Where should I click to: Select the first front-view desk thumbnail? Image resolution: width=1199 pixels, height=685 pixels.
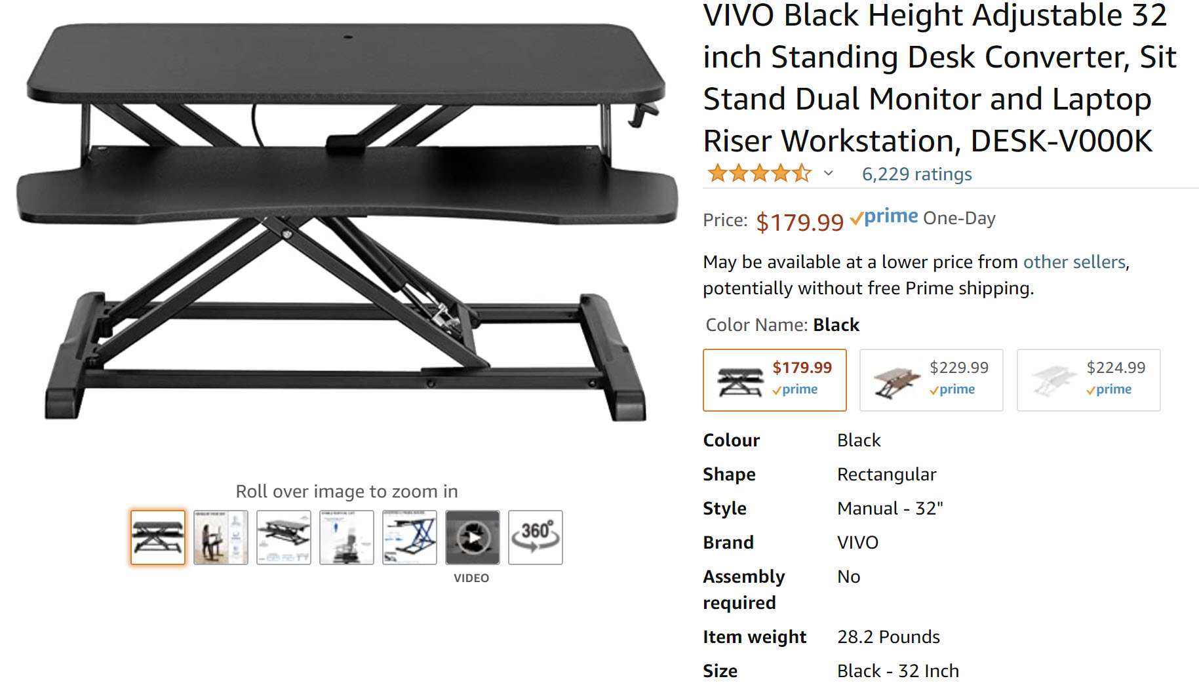tap(157, 538)
